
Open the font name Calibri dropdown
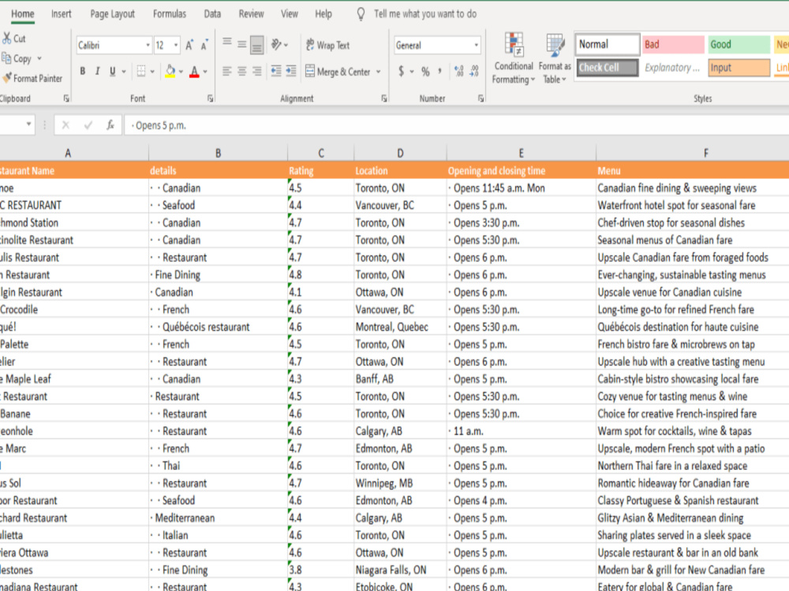148,45
